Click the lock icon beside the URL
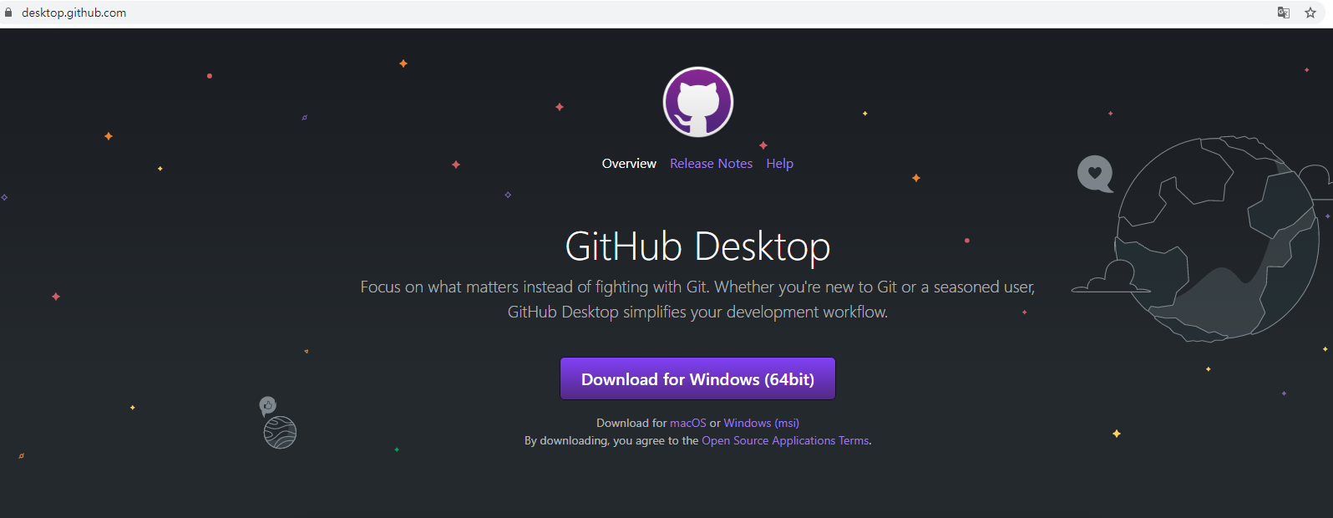1333x518 pixels. click(x=9, y=13)
